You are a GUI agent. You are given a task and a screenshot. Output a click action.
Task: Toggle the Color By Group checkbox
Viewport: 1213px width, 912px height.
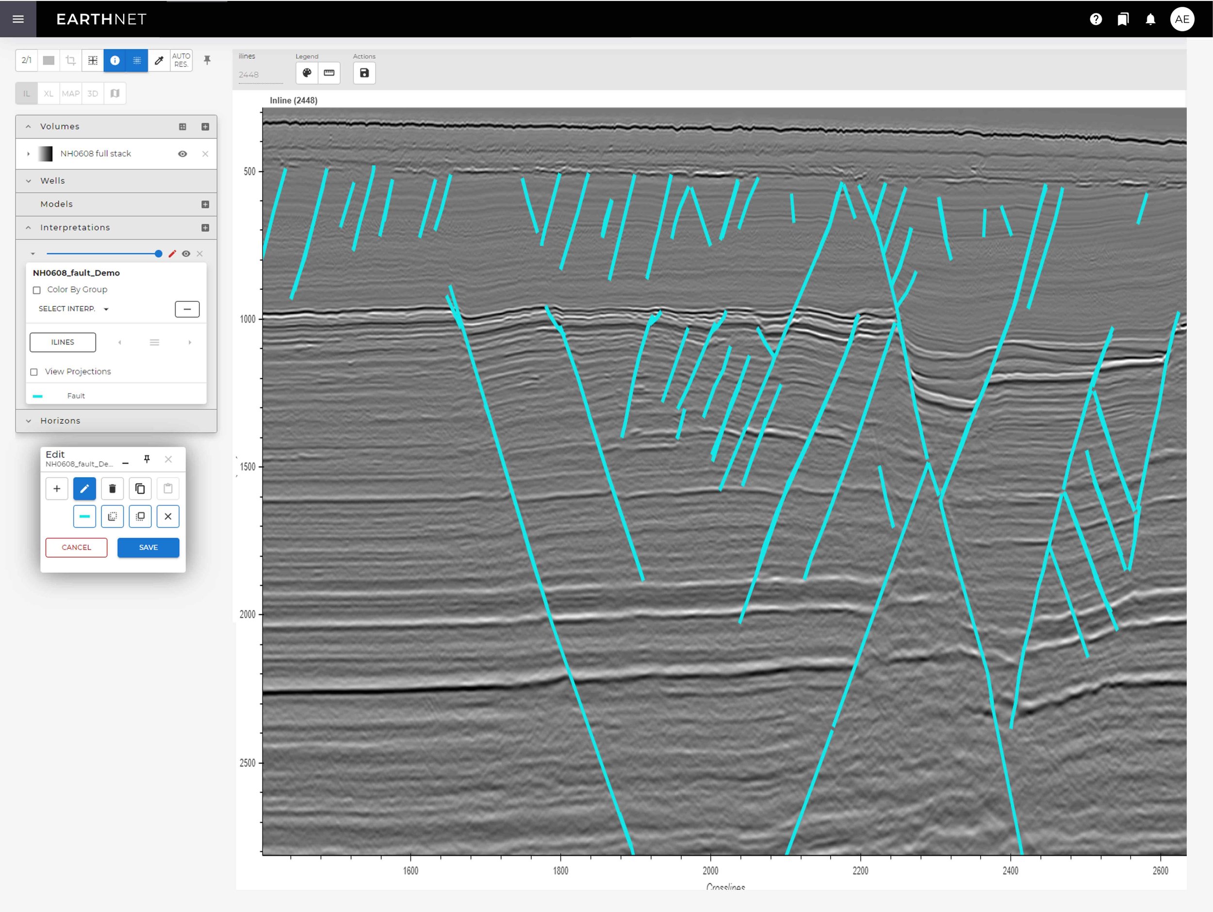pos(36,290)
